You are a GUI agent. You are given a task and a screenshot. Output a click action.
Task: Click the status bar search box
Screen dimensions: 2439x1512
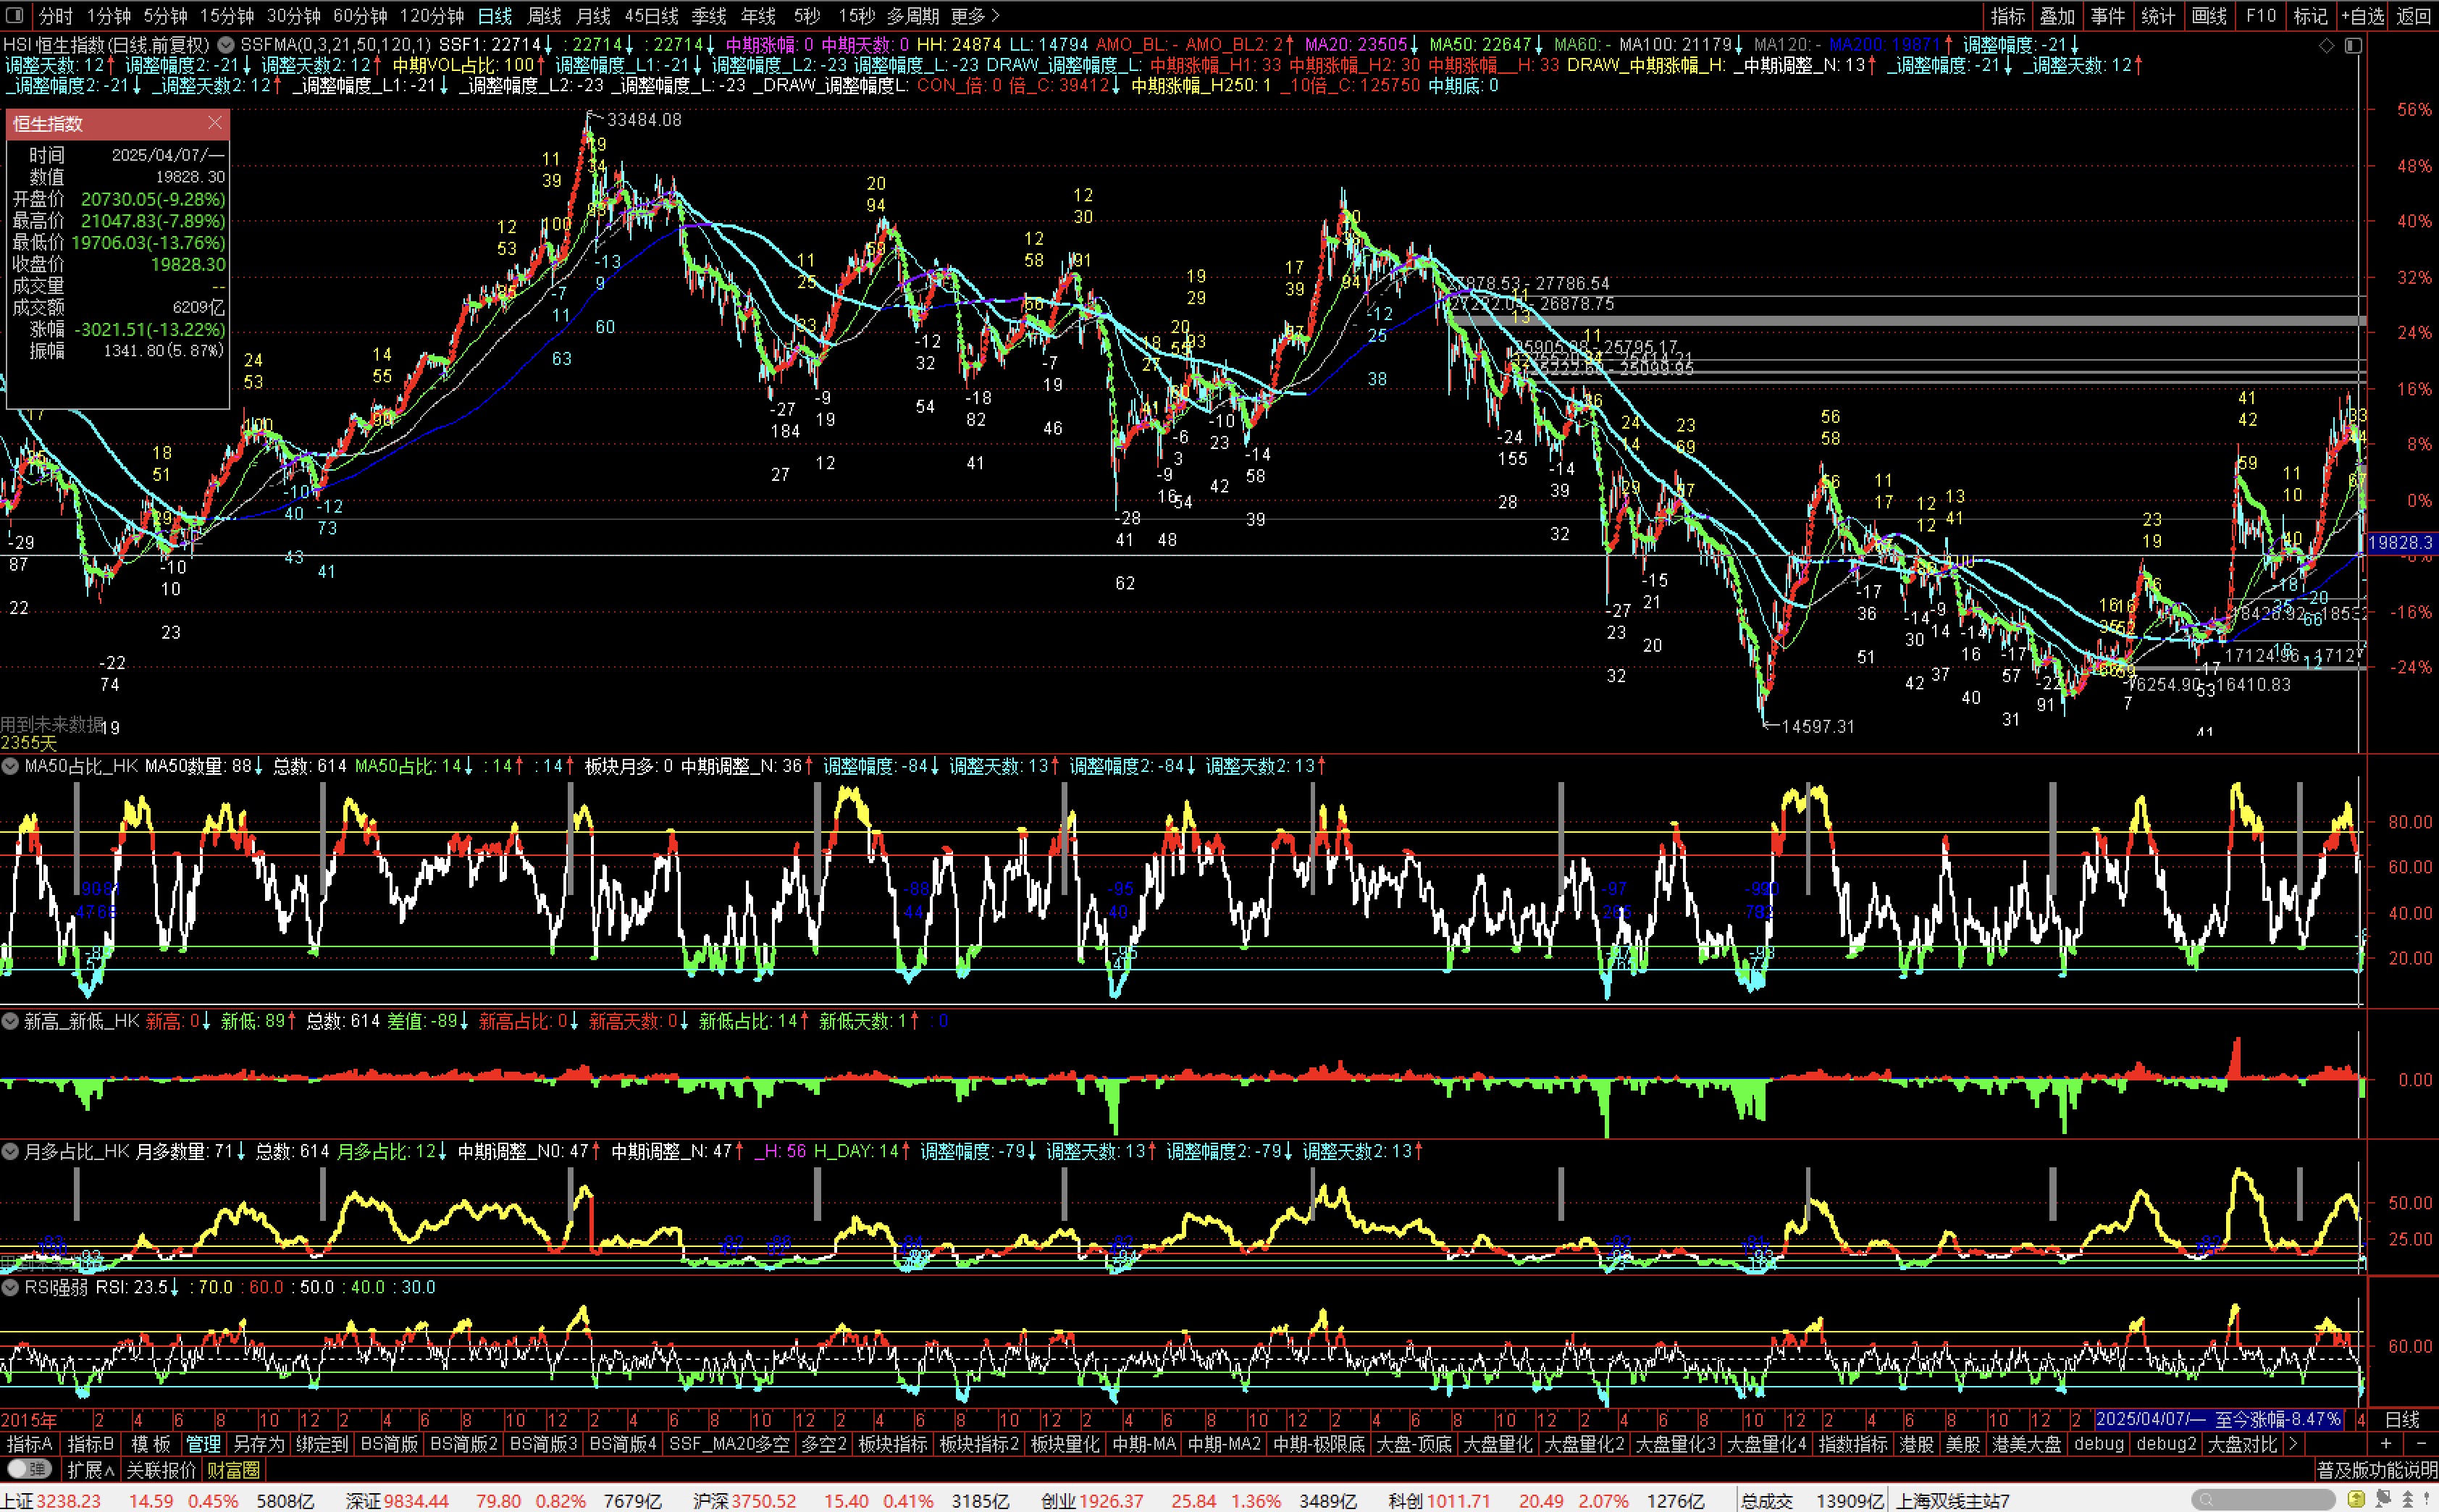tap(2263, 1500)
